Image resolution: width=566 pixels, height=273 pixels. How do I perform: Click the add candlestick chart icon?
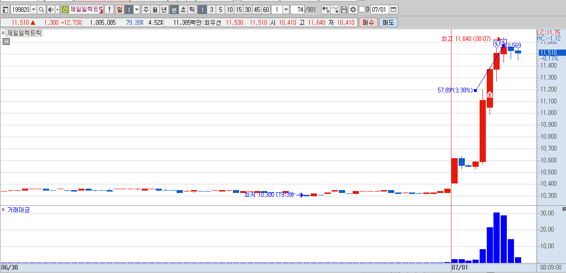pyautogui.click(x=325, y=10)
